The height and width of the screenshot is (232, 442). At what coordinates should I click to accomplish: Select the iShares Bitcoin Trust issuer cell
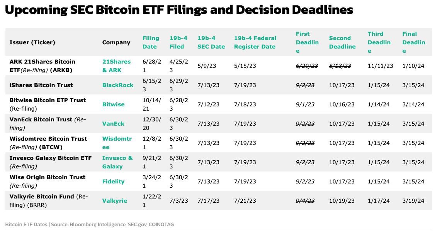point(41,85)
